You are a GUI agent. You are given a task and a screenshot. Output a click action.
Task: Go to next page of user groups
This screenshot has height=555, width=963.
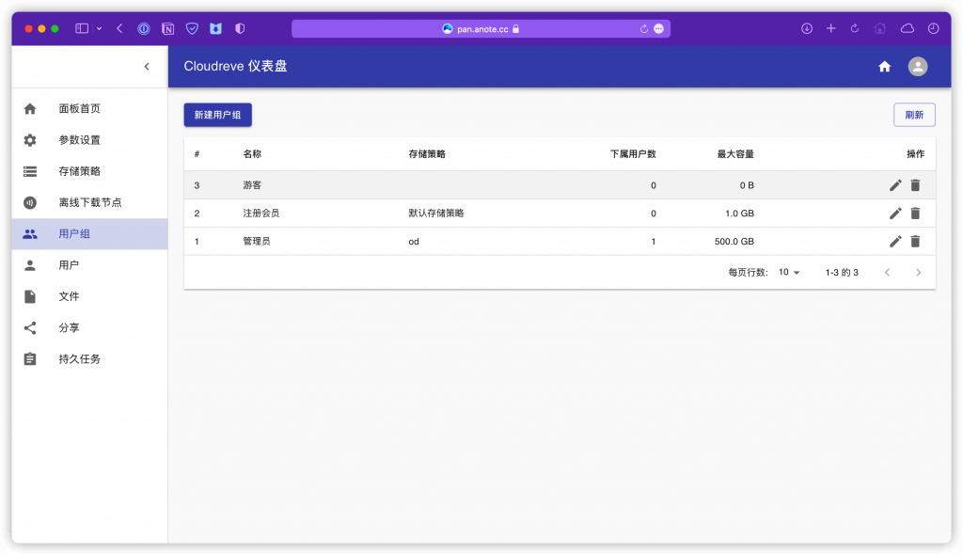[918, 272]
